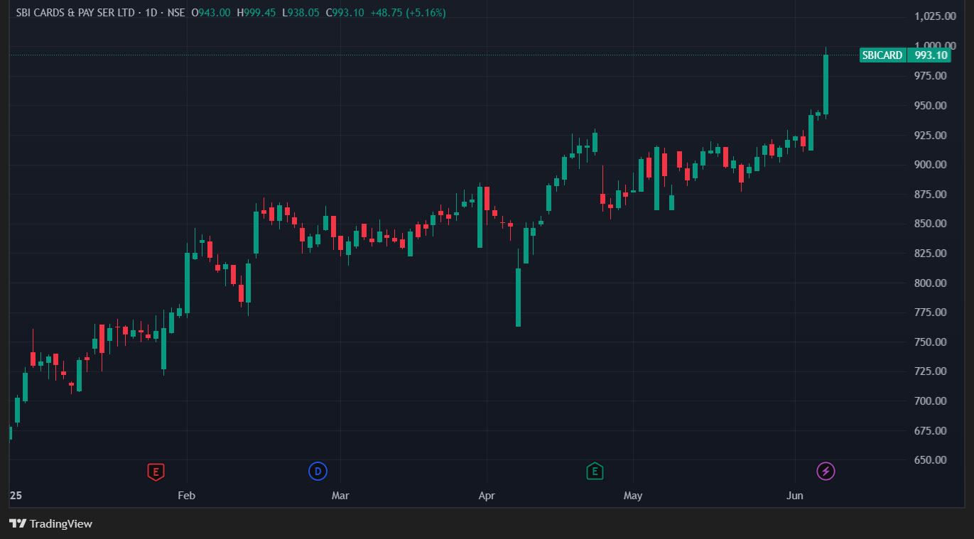The width and height of the screenshot is (974, 539).
Task: Click the TradingView logo
Action: (x=51, y=523)
